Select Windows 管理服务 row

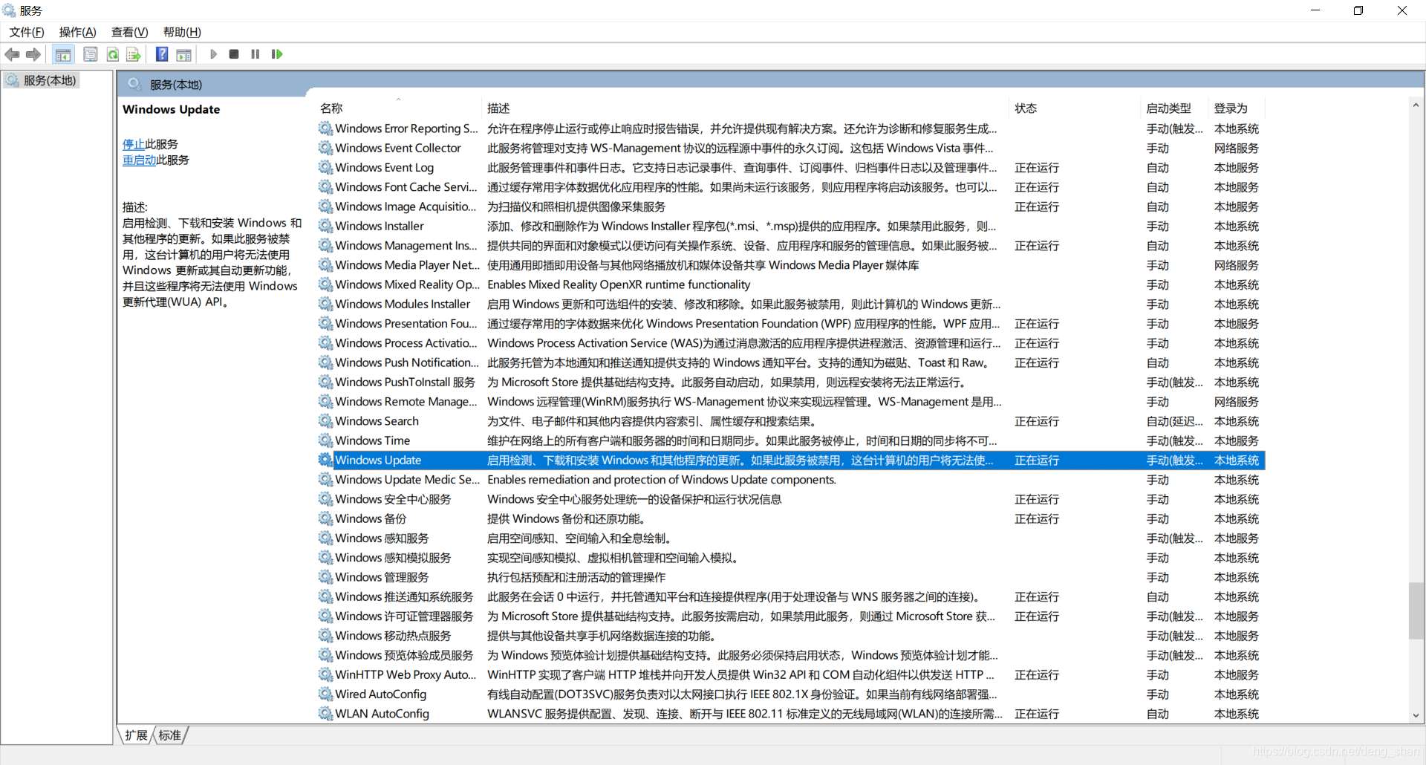(x=791, y=577)
